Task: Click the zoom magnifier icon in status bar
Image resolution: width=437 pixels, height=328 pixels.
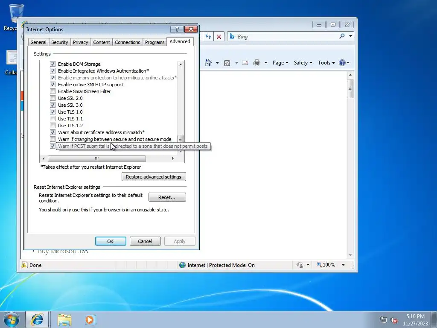Action: (319, 264)
